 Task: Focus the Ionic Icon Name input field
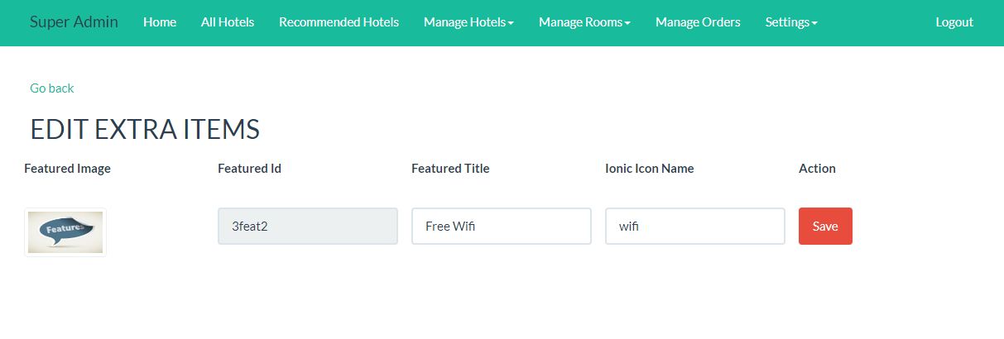[695, 226]
